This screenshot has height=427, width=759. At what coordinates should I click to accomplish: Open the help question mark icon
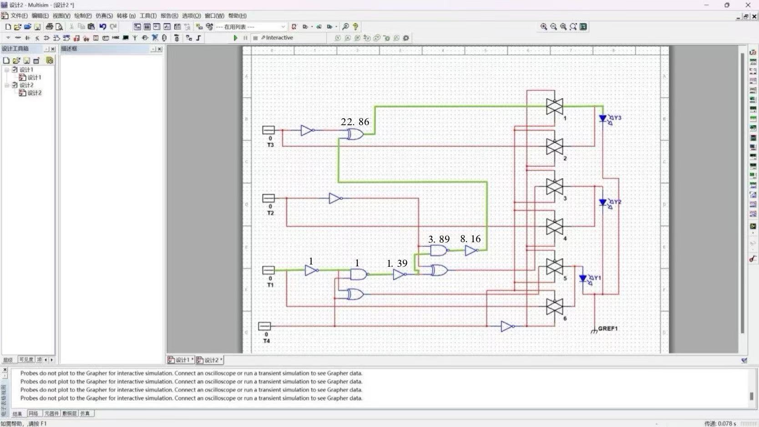click(355, 27)
